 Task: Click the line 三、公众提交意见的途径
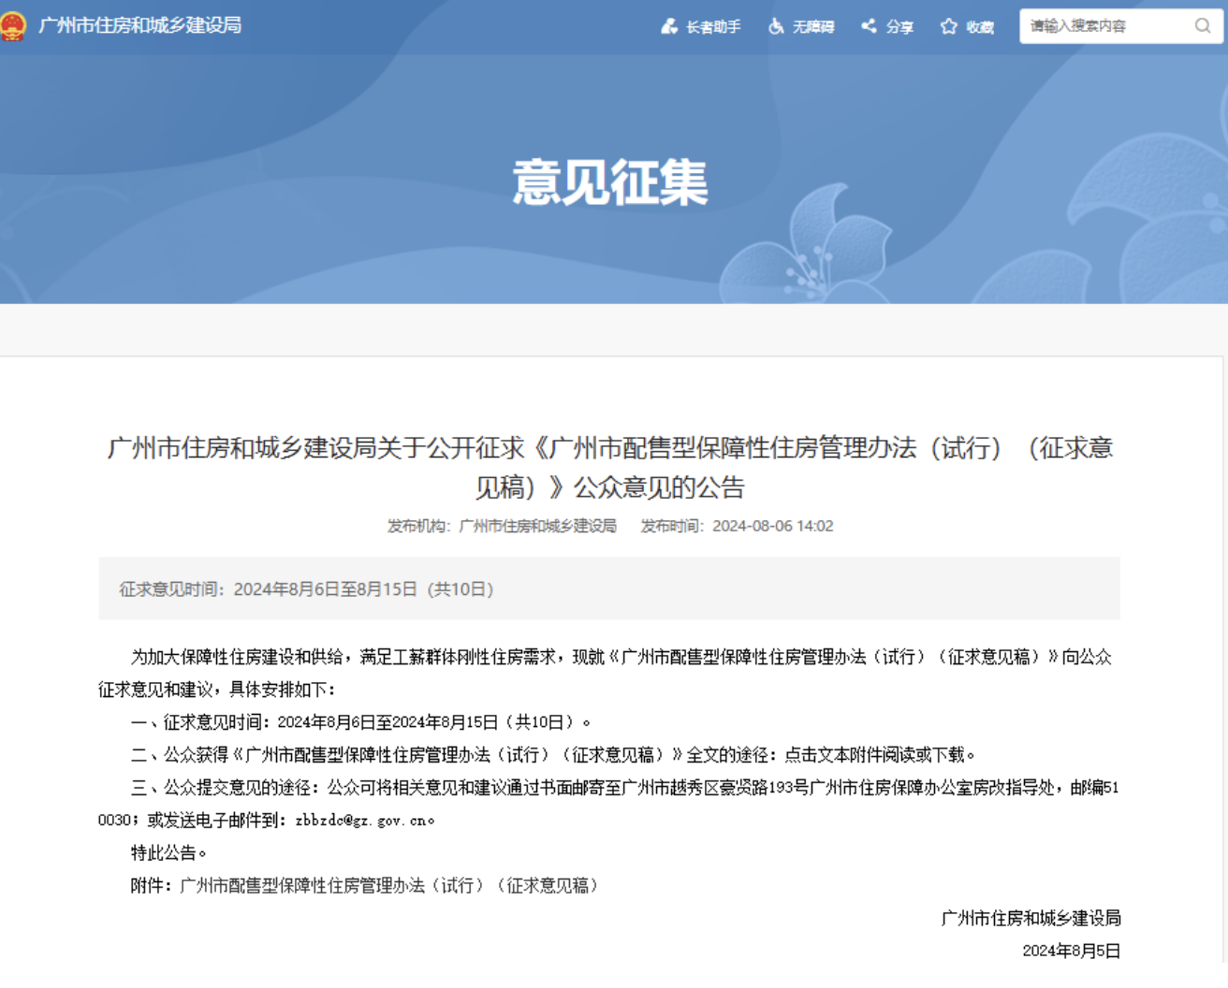(608, 804)
